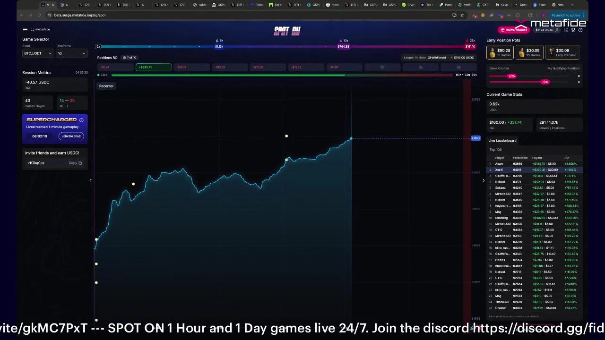Open the Timeframe dropdown showing 1d

(x=71, y=53)
